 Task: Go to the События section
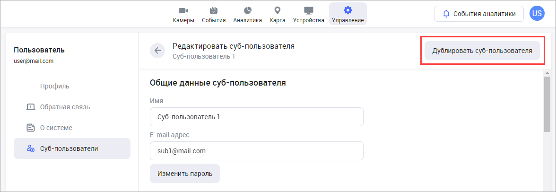[x=214, y=14]
